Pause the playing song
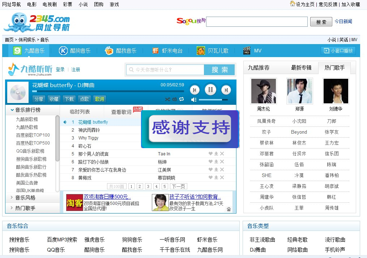Viewport: 367px width, 258px height. [x=210, y=90]
